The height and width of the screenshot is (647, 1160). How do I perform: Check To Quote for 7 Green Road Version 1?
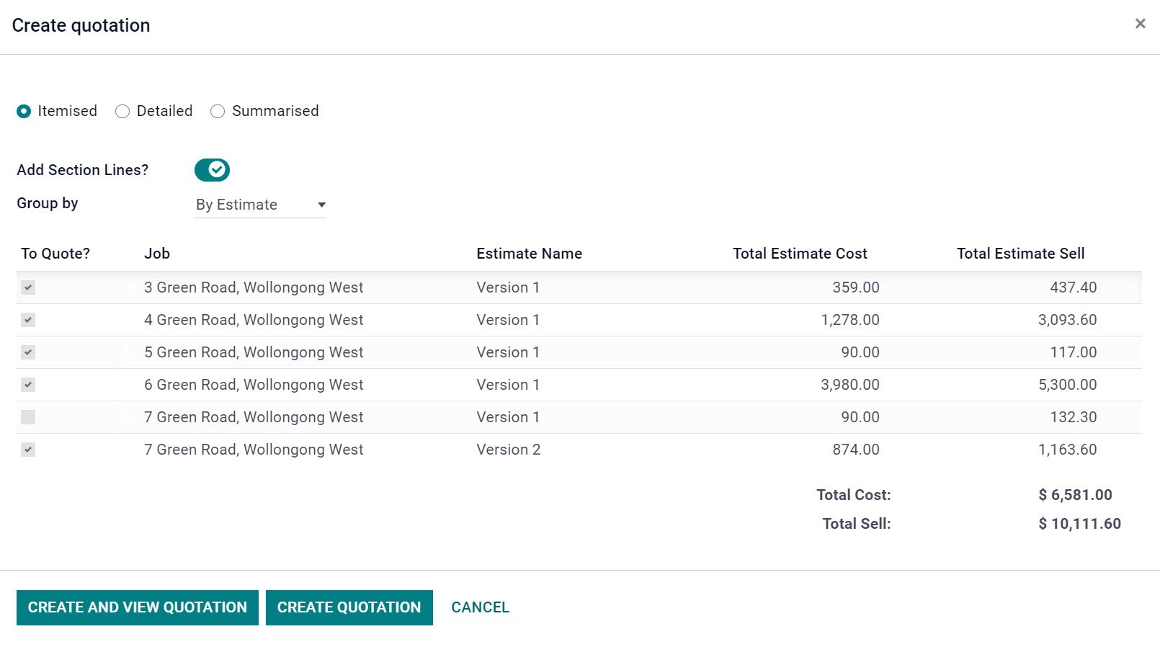[28, 417]
